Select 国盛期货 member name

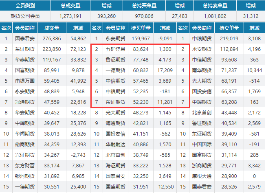coord(115,187)
